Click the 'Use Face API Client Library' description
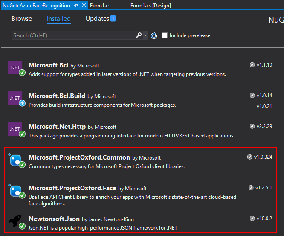 pos(132,200)
